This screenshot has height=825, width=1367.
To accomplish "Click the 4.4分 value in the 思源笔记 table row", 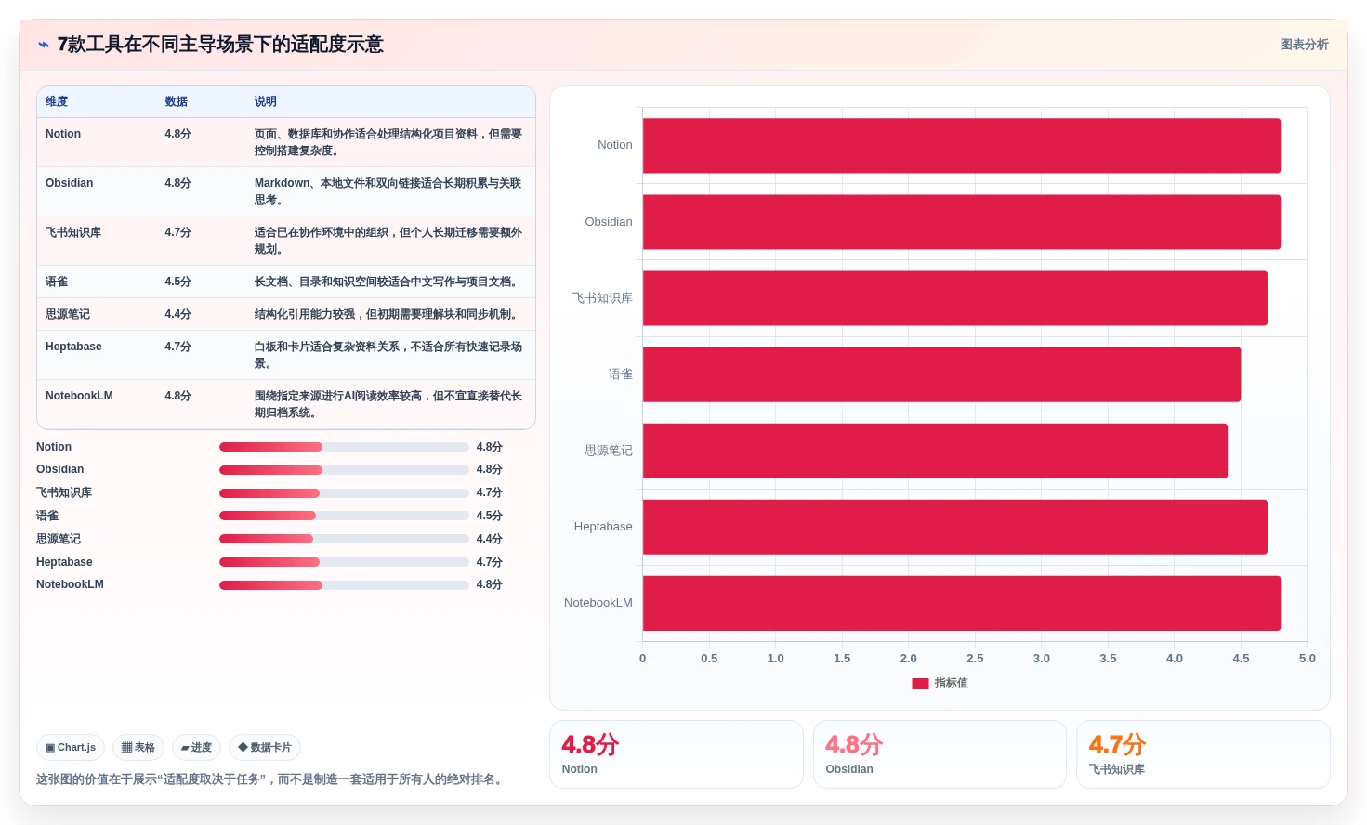I will (177, 314).
